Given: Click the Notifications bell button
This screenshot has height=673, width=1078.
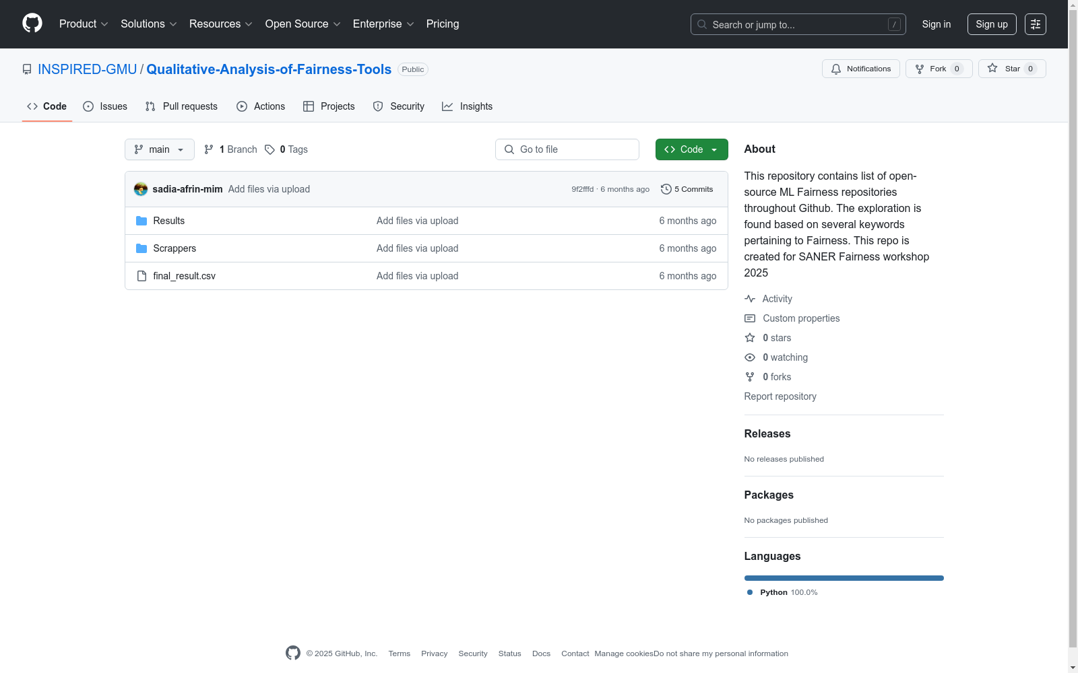Looking at the screenshot, I should (x=860, y=69).
